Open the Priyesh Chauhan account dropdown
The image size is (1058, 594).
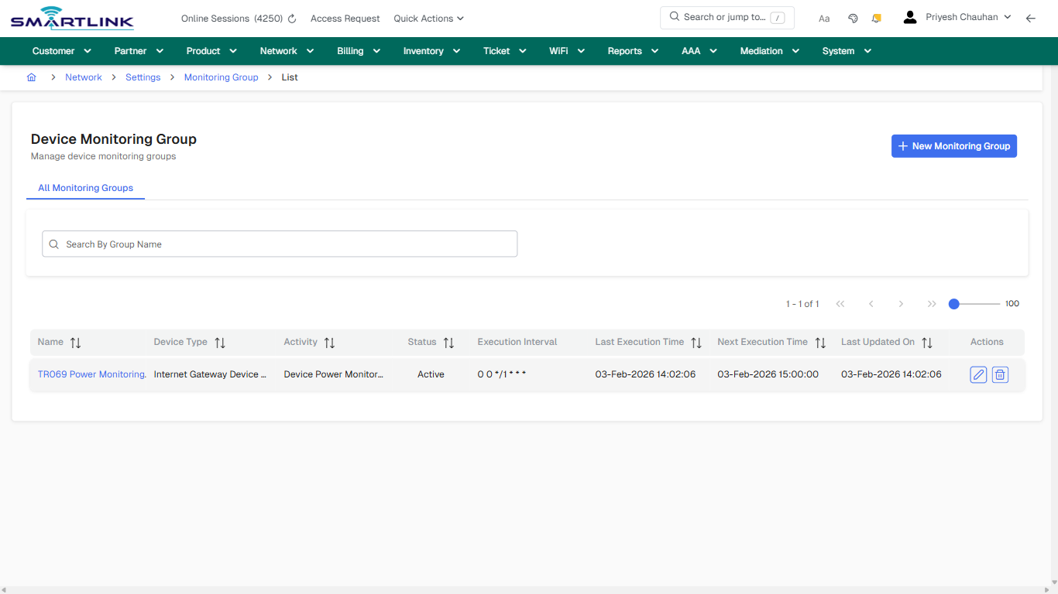957,15
